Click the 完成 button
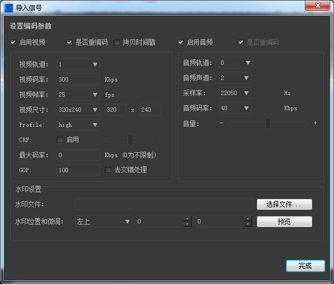 (305, 266)
